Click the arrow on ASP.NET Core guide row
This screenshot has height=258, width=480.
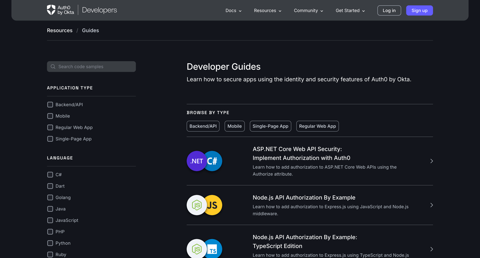point(431,161)
